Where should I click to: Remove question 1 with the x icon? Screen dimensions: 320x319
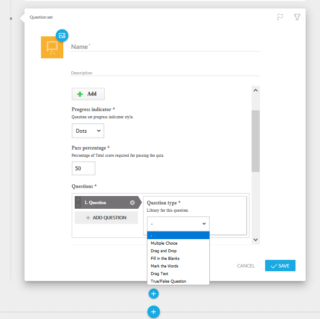point(132,202)
